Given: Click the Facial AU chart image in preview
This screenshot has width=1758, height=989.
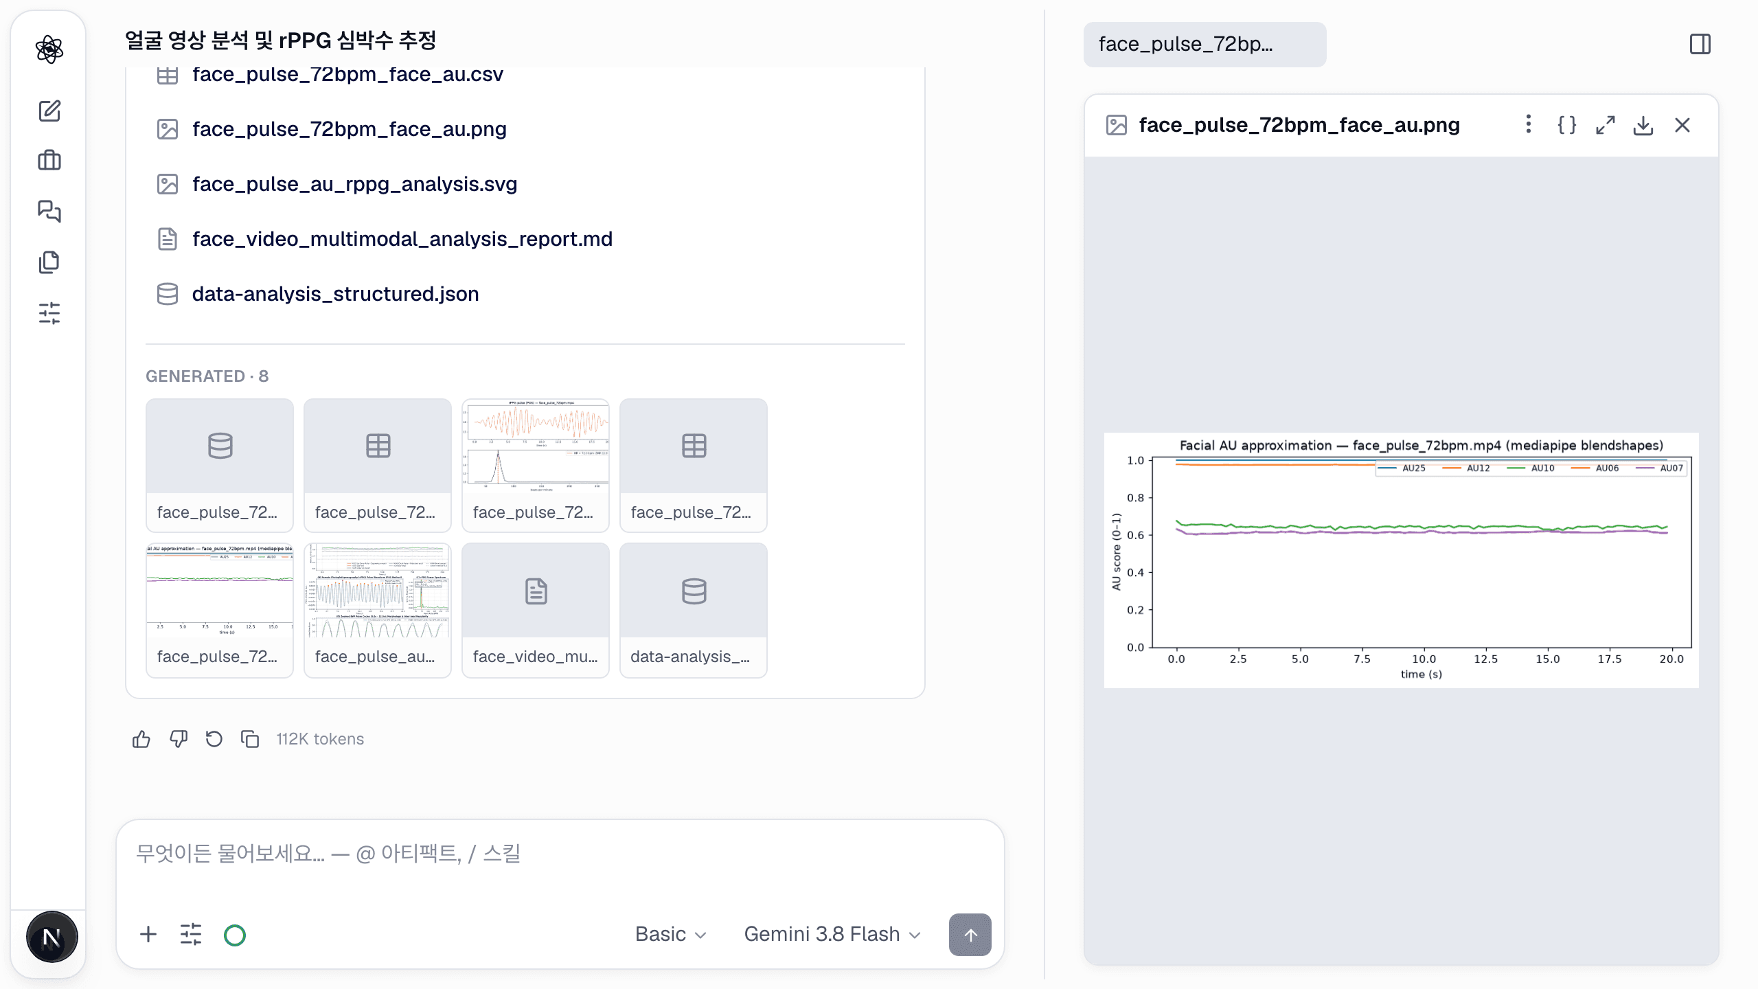Looking at the screenshot, I should [1402, 560].
